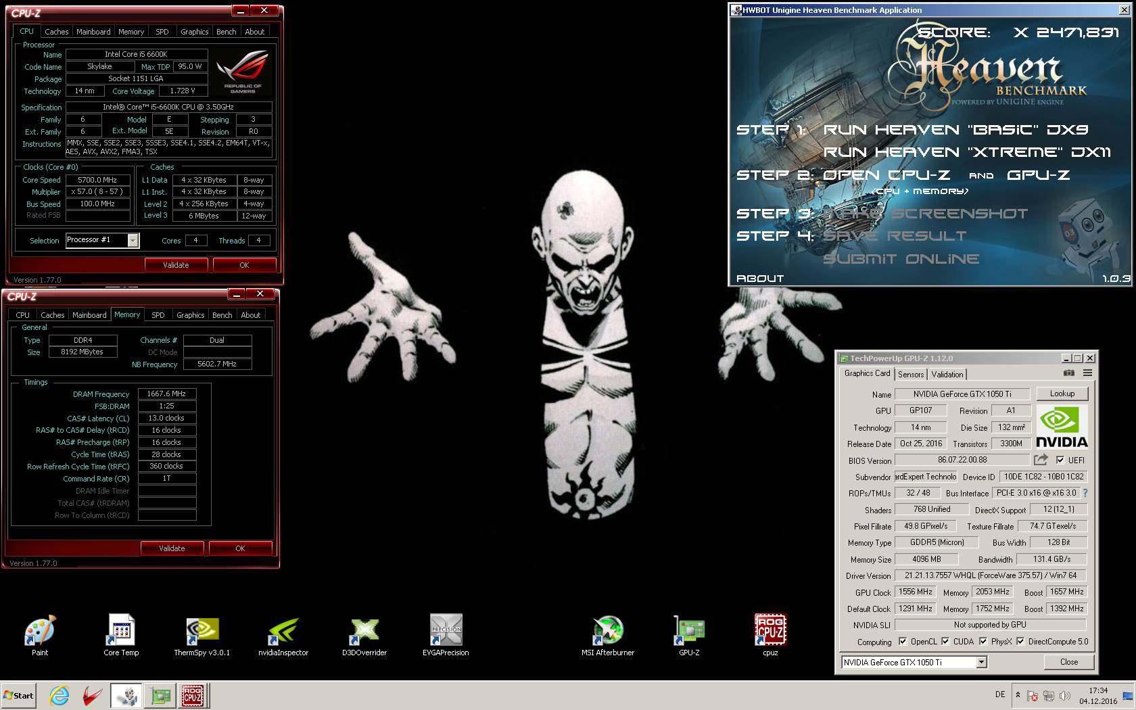Click the GPU-Z screenshot camera icon
Image resolution: width=1136 pixels, height=710 pixels.
point(1068,373)
